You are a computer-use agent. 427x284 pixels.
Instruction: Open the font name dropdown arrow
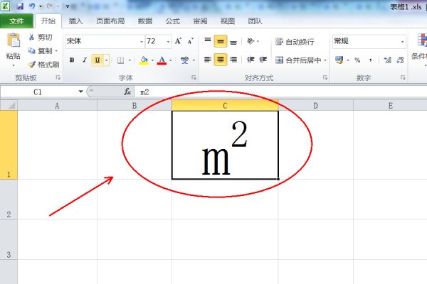click(142, 42)
